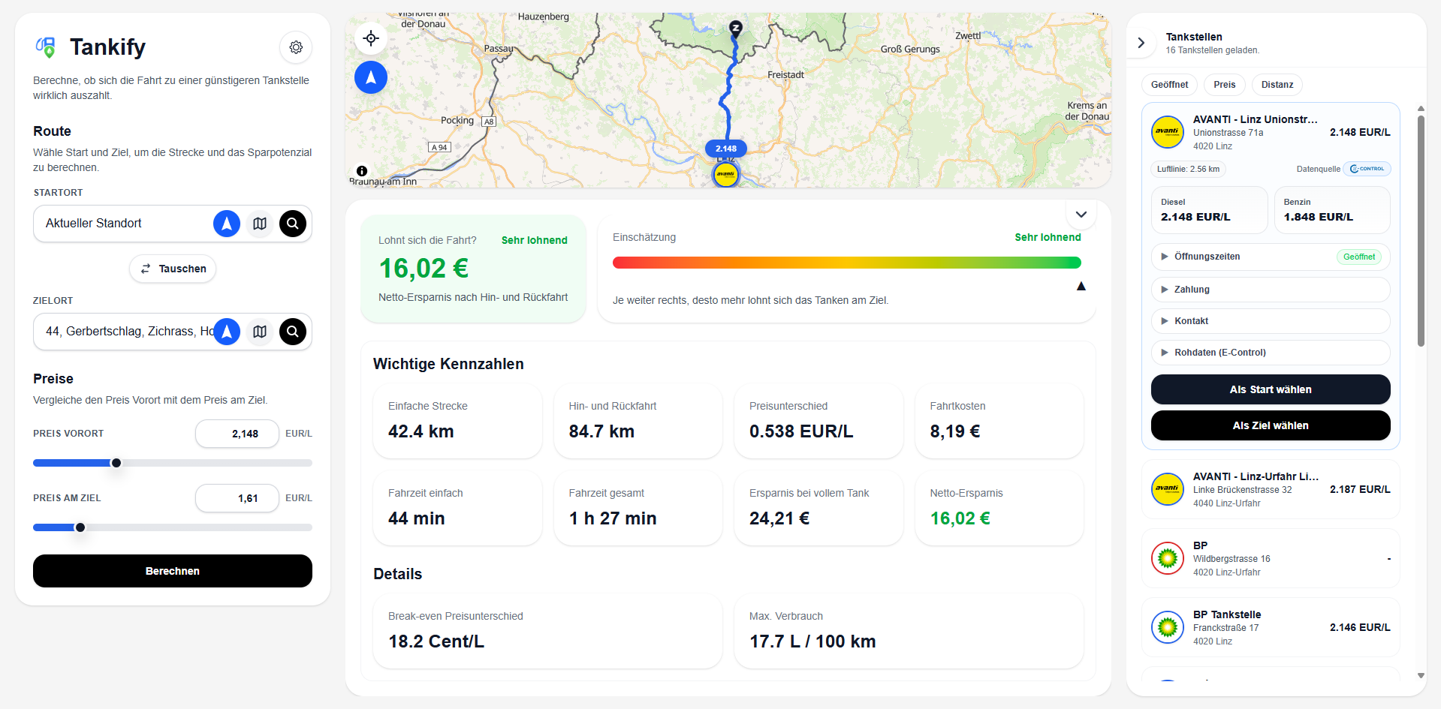Click blue navigation arrow on map
This screenshot has height=709, width=1441.
(x=371, y=77)
